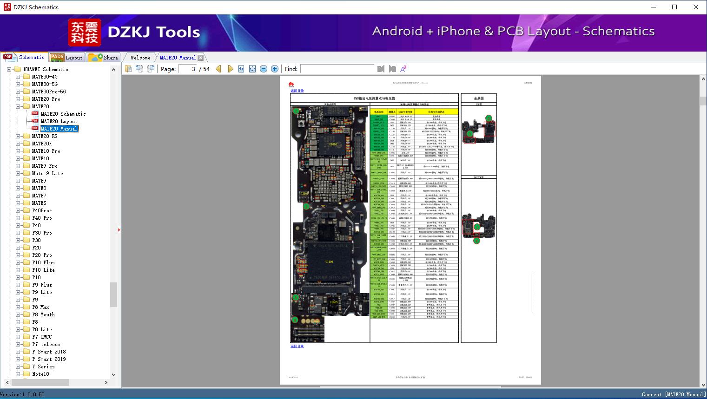Click the find previous icon

click(x=381, y=69)
